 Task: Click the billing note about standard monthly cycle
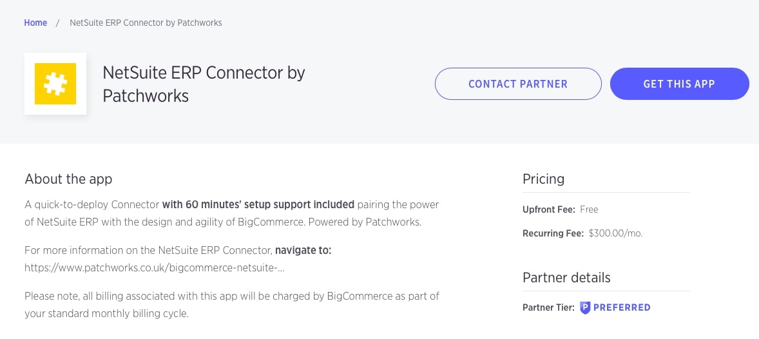tap(232, 305)
